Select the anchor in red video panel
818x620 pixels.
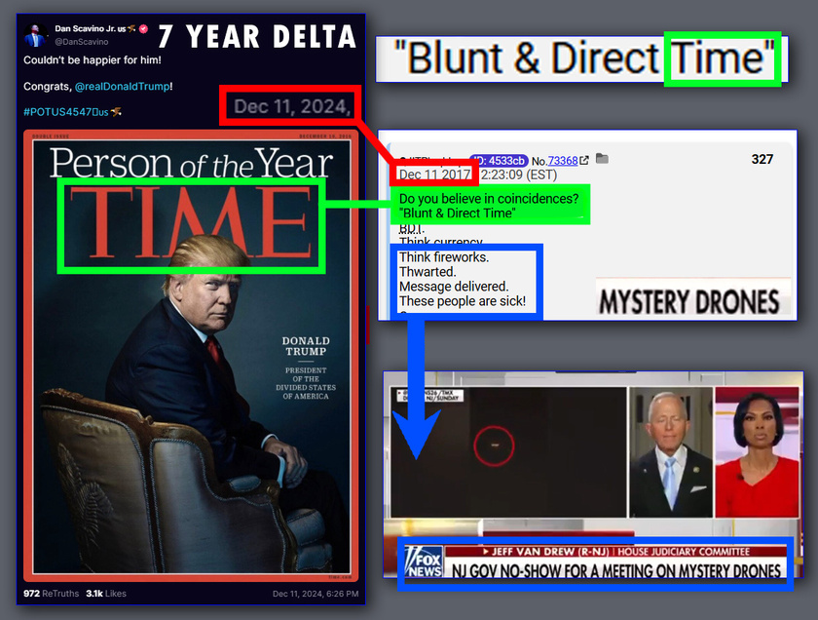click(757, 452)
